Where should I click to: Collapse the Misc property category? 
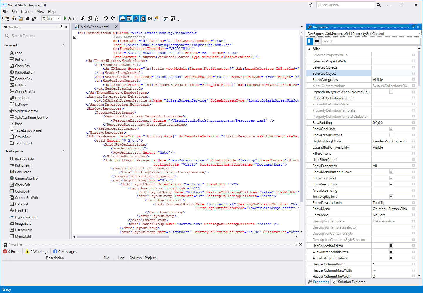tap(309, 49)
